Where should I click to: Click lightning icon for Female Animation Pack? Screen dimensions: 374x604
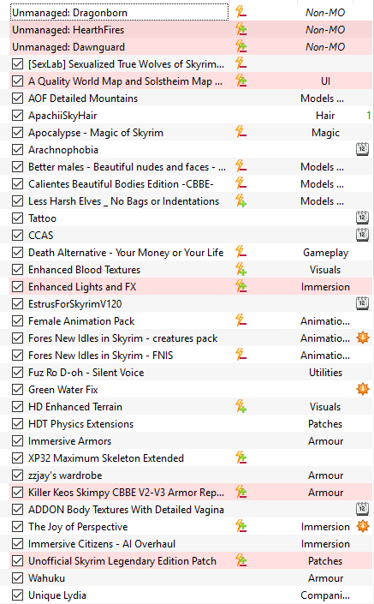click(240, 321)
